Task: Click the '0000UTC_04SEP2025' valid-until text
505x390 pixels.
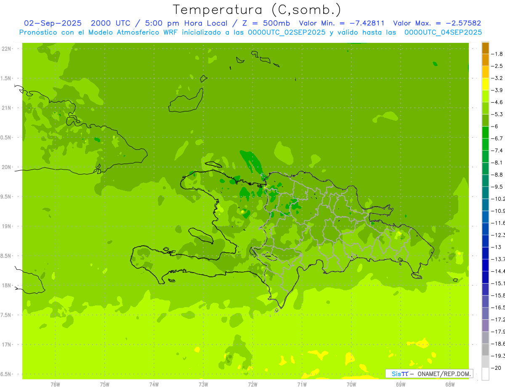Action: (x=443, y=32)
